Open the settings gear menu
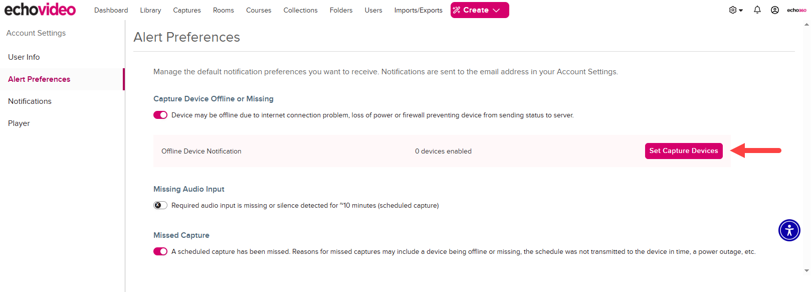The image size is (811, 292). 735,10
